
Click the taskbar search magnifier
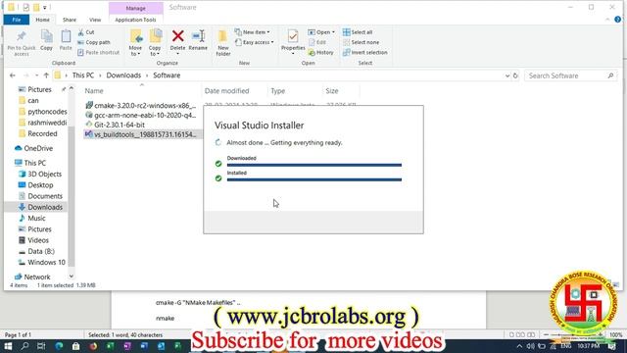pyautogui.click(x=24, y=346)
